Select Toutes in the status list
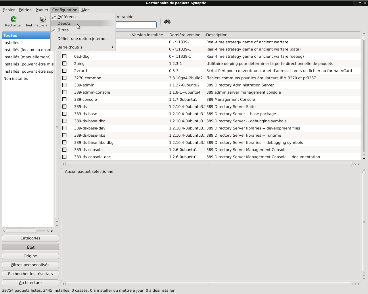This screenshot has width=368, height=294. [28, 35]
